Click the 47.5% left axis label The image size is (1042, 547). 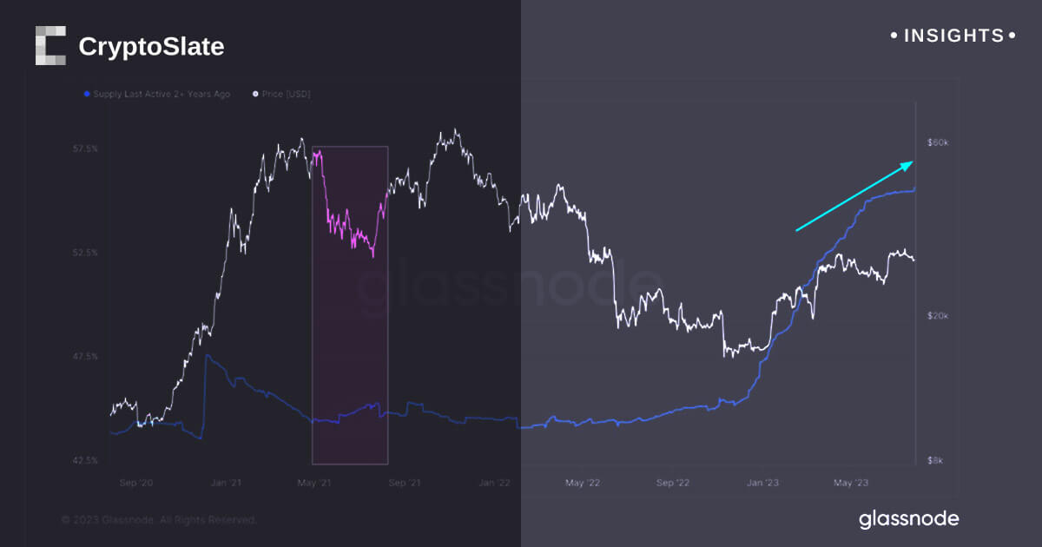(x=84, y=357)
